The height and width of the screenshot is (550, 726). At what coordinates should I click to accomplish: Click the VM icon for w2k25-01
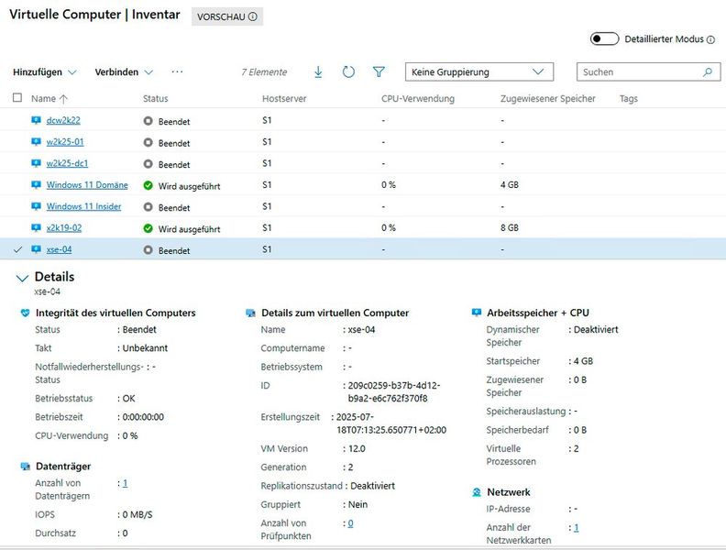tap(36, 142)
